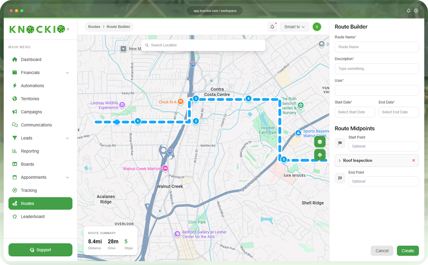428x265 pixels.
Task: Click the Leaderboard star icon
Action: (x=14, y=216)
